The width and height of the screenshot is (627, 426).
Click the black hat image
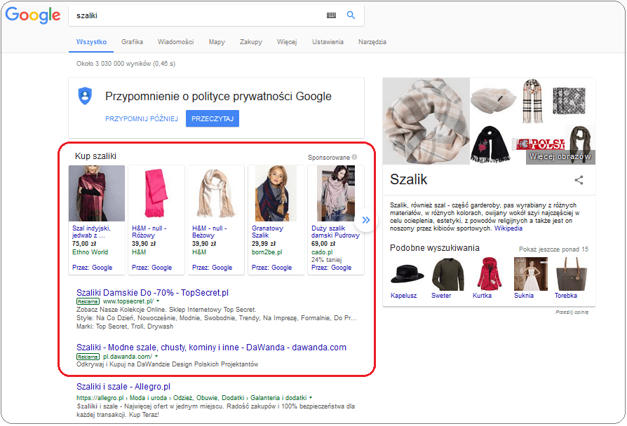point(407,274)
